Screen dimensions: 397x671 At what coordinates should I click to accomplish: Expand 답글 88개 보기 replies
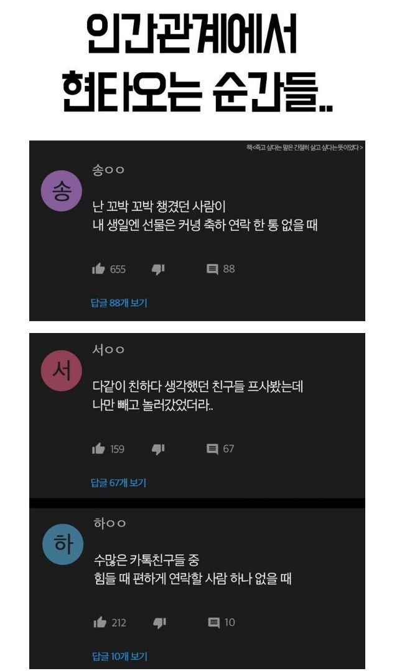pyautogui.click(x=119, y=303)
